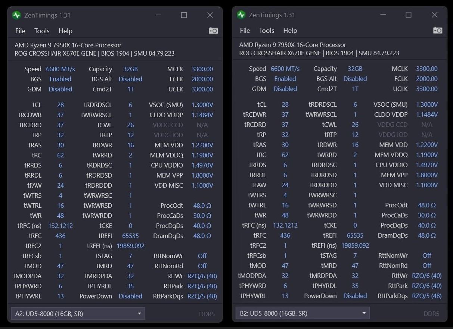The width and height of the screenshot is (453, 329).
Task: Click the camera screenshot icon in left window
Action: [x=213, y=31]
